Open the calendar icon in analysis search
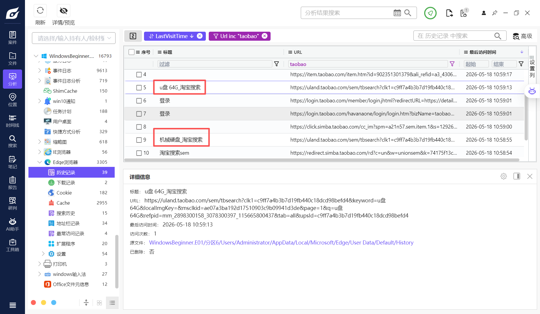This screenshot has width=540, height=314. coord(397,13)
